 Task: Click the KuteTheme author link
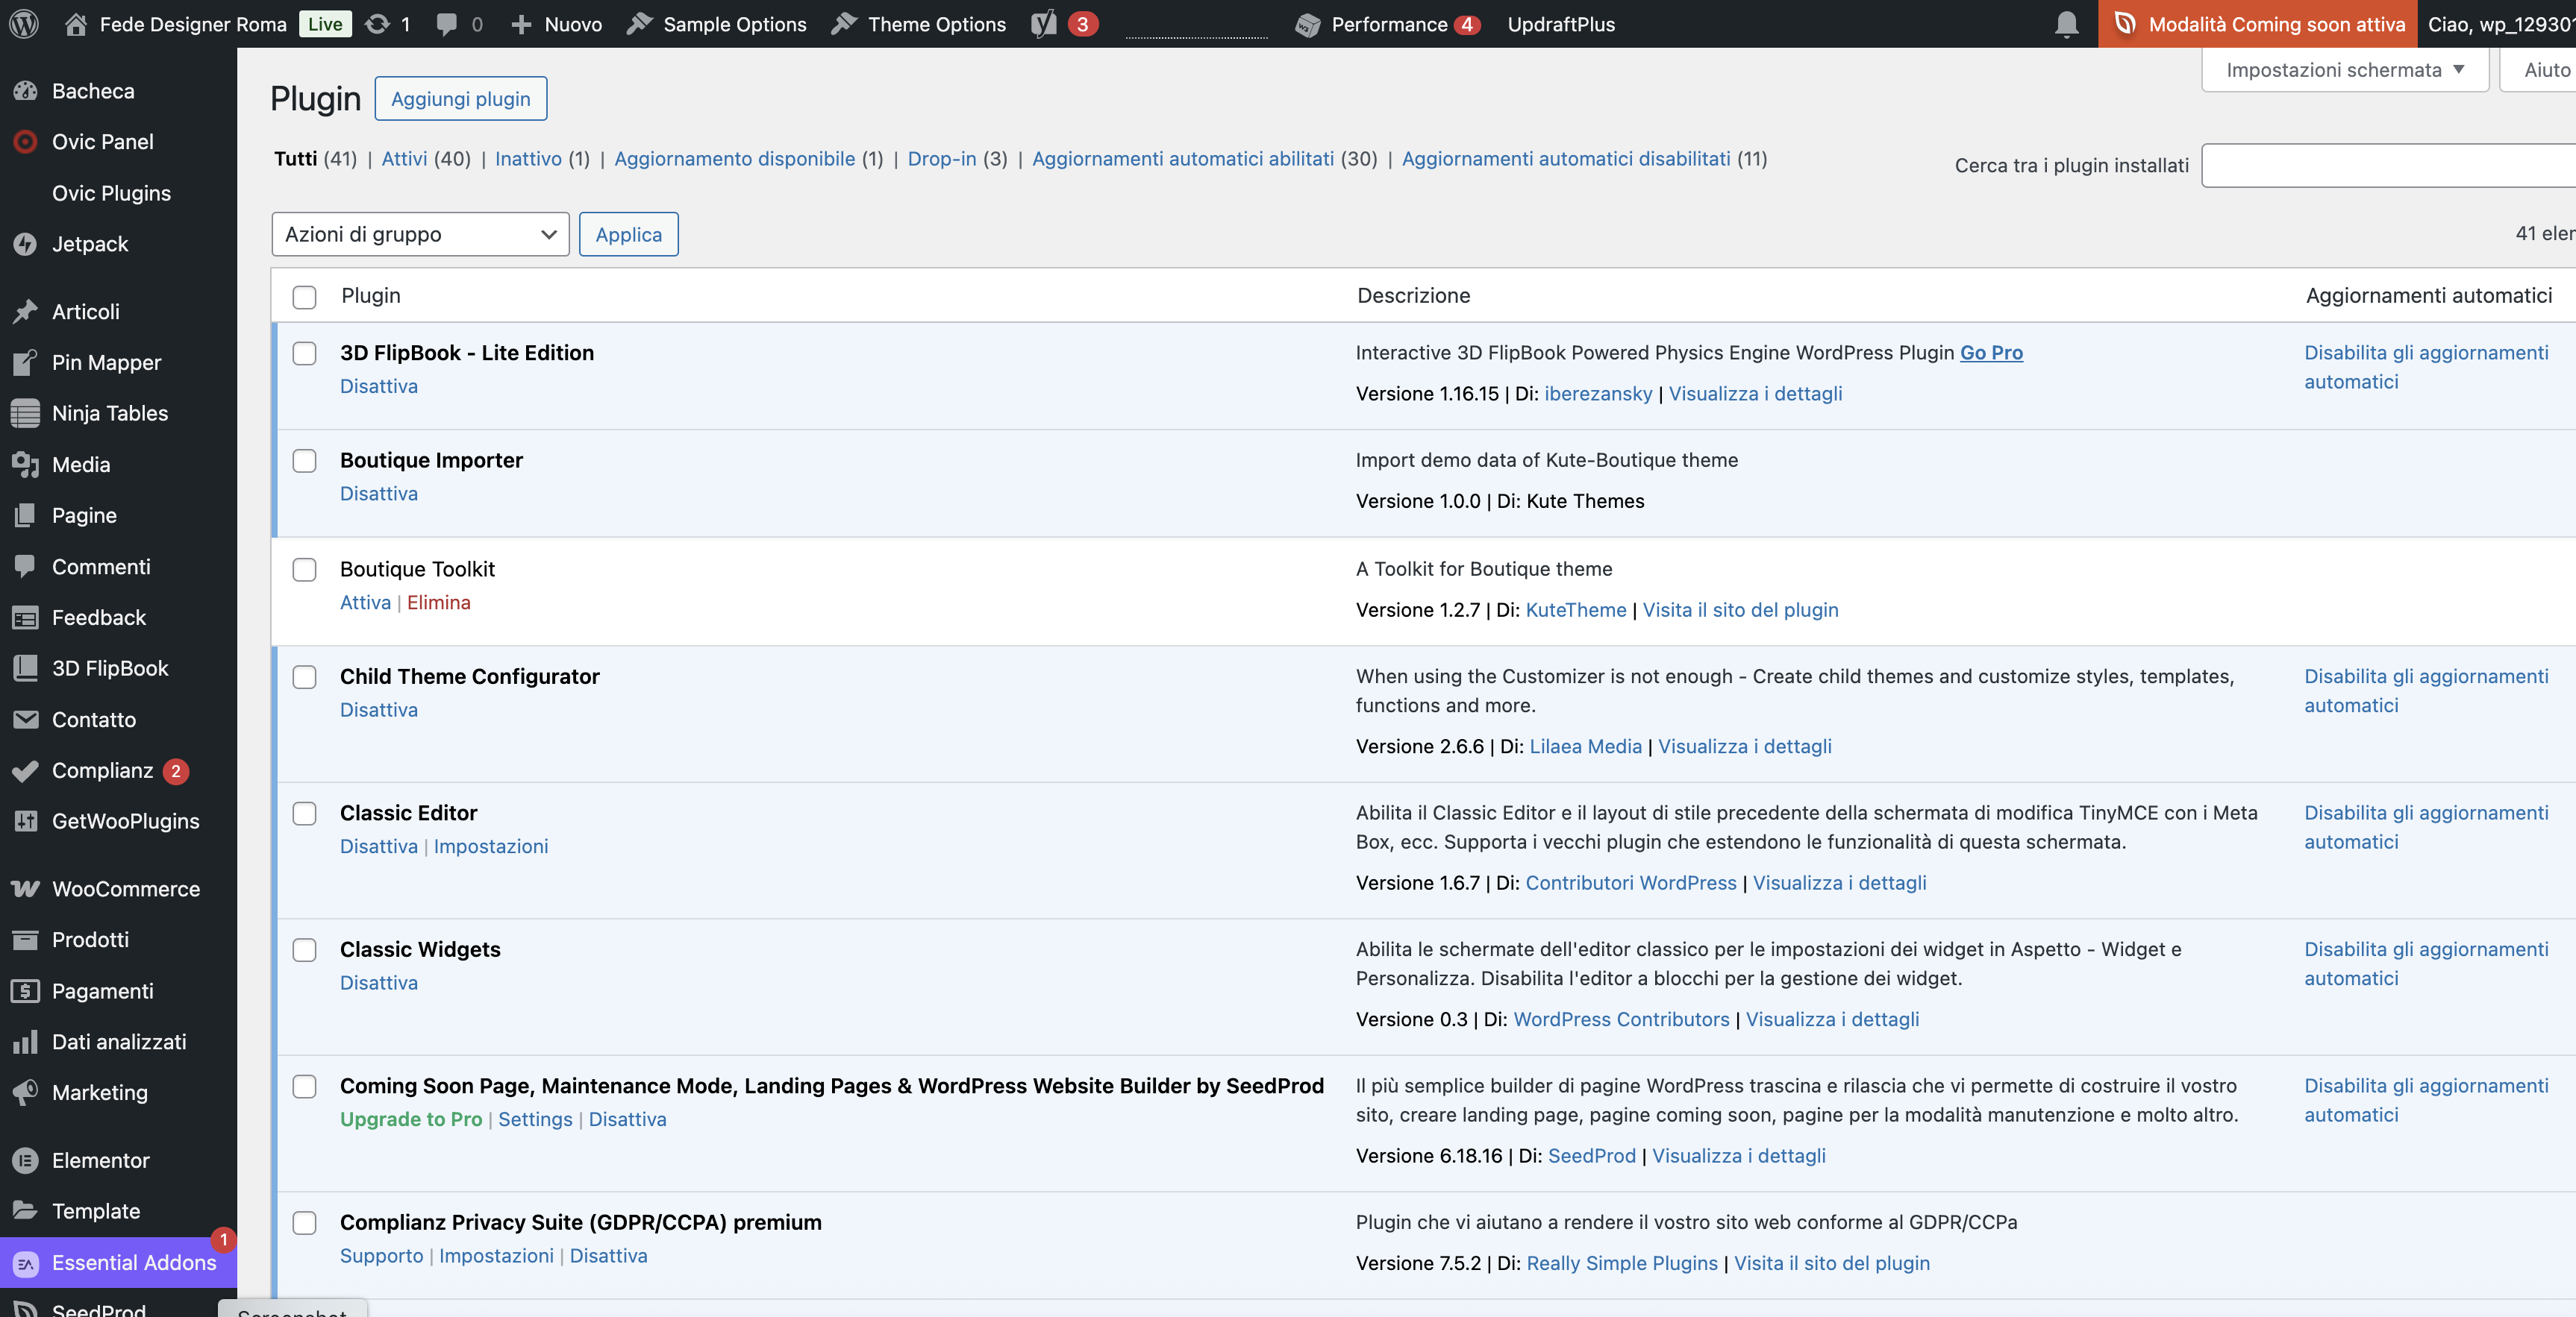1576,611
